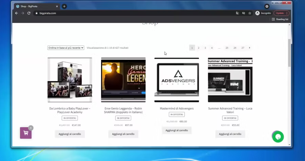The height and width of the screenshot is (161, 305).
Task: Open the Adsvengers Factory product image
Action: coord(177,80)
